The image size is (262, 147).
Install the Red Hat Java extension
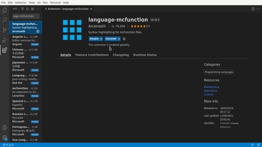click(x=35, y=83)
